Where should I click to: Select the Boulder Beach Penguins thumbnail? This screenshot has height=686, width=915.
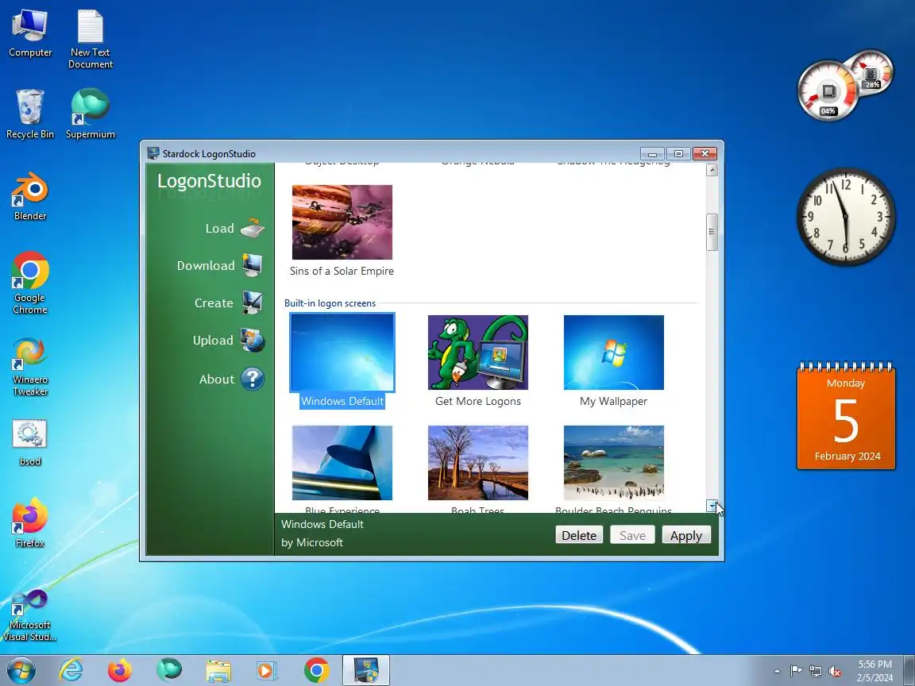pyautogui.click(x=613, y=463)
